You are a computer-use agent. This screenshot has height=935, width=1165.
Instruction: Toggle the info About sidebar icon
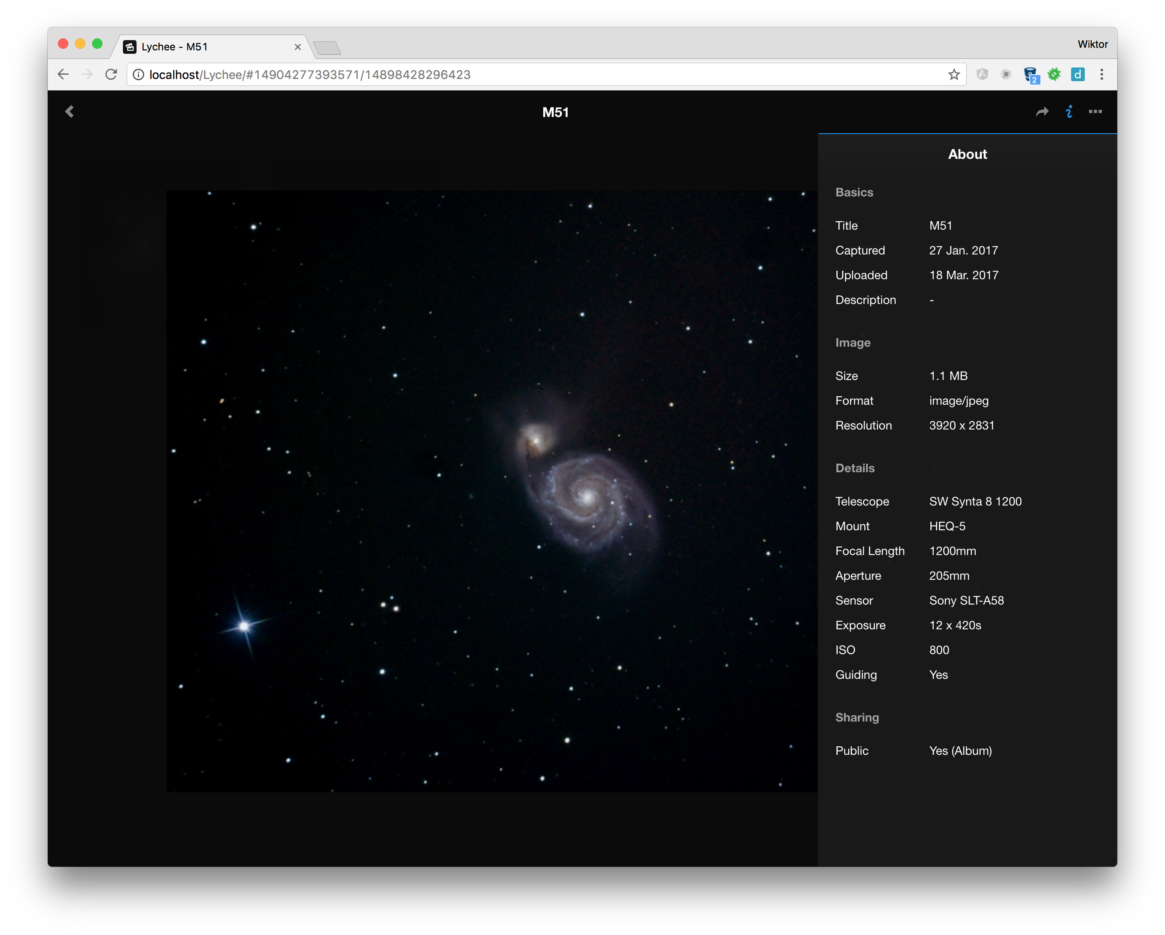pyautogui.click(x=1069, y=112)
